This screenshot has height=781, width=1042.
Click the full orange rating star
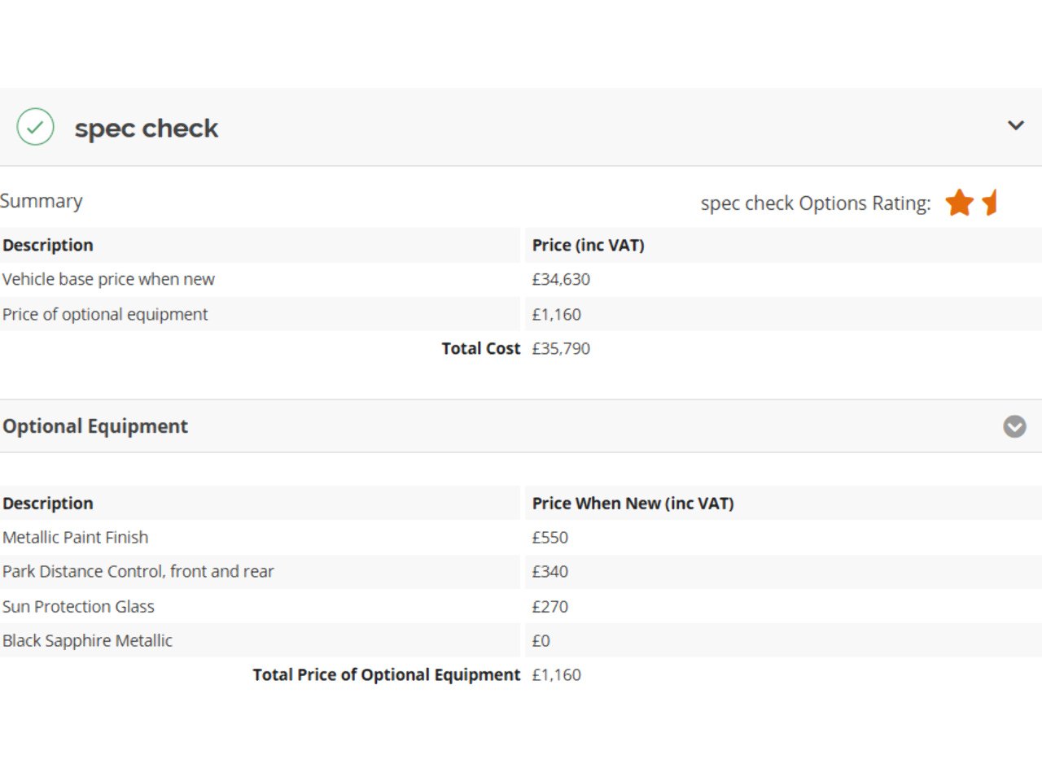(x=960, y=203)
